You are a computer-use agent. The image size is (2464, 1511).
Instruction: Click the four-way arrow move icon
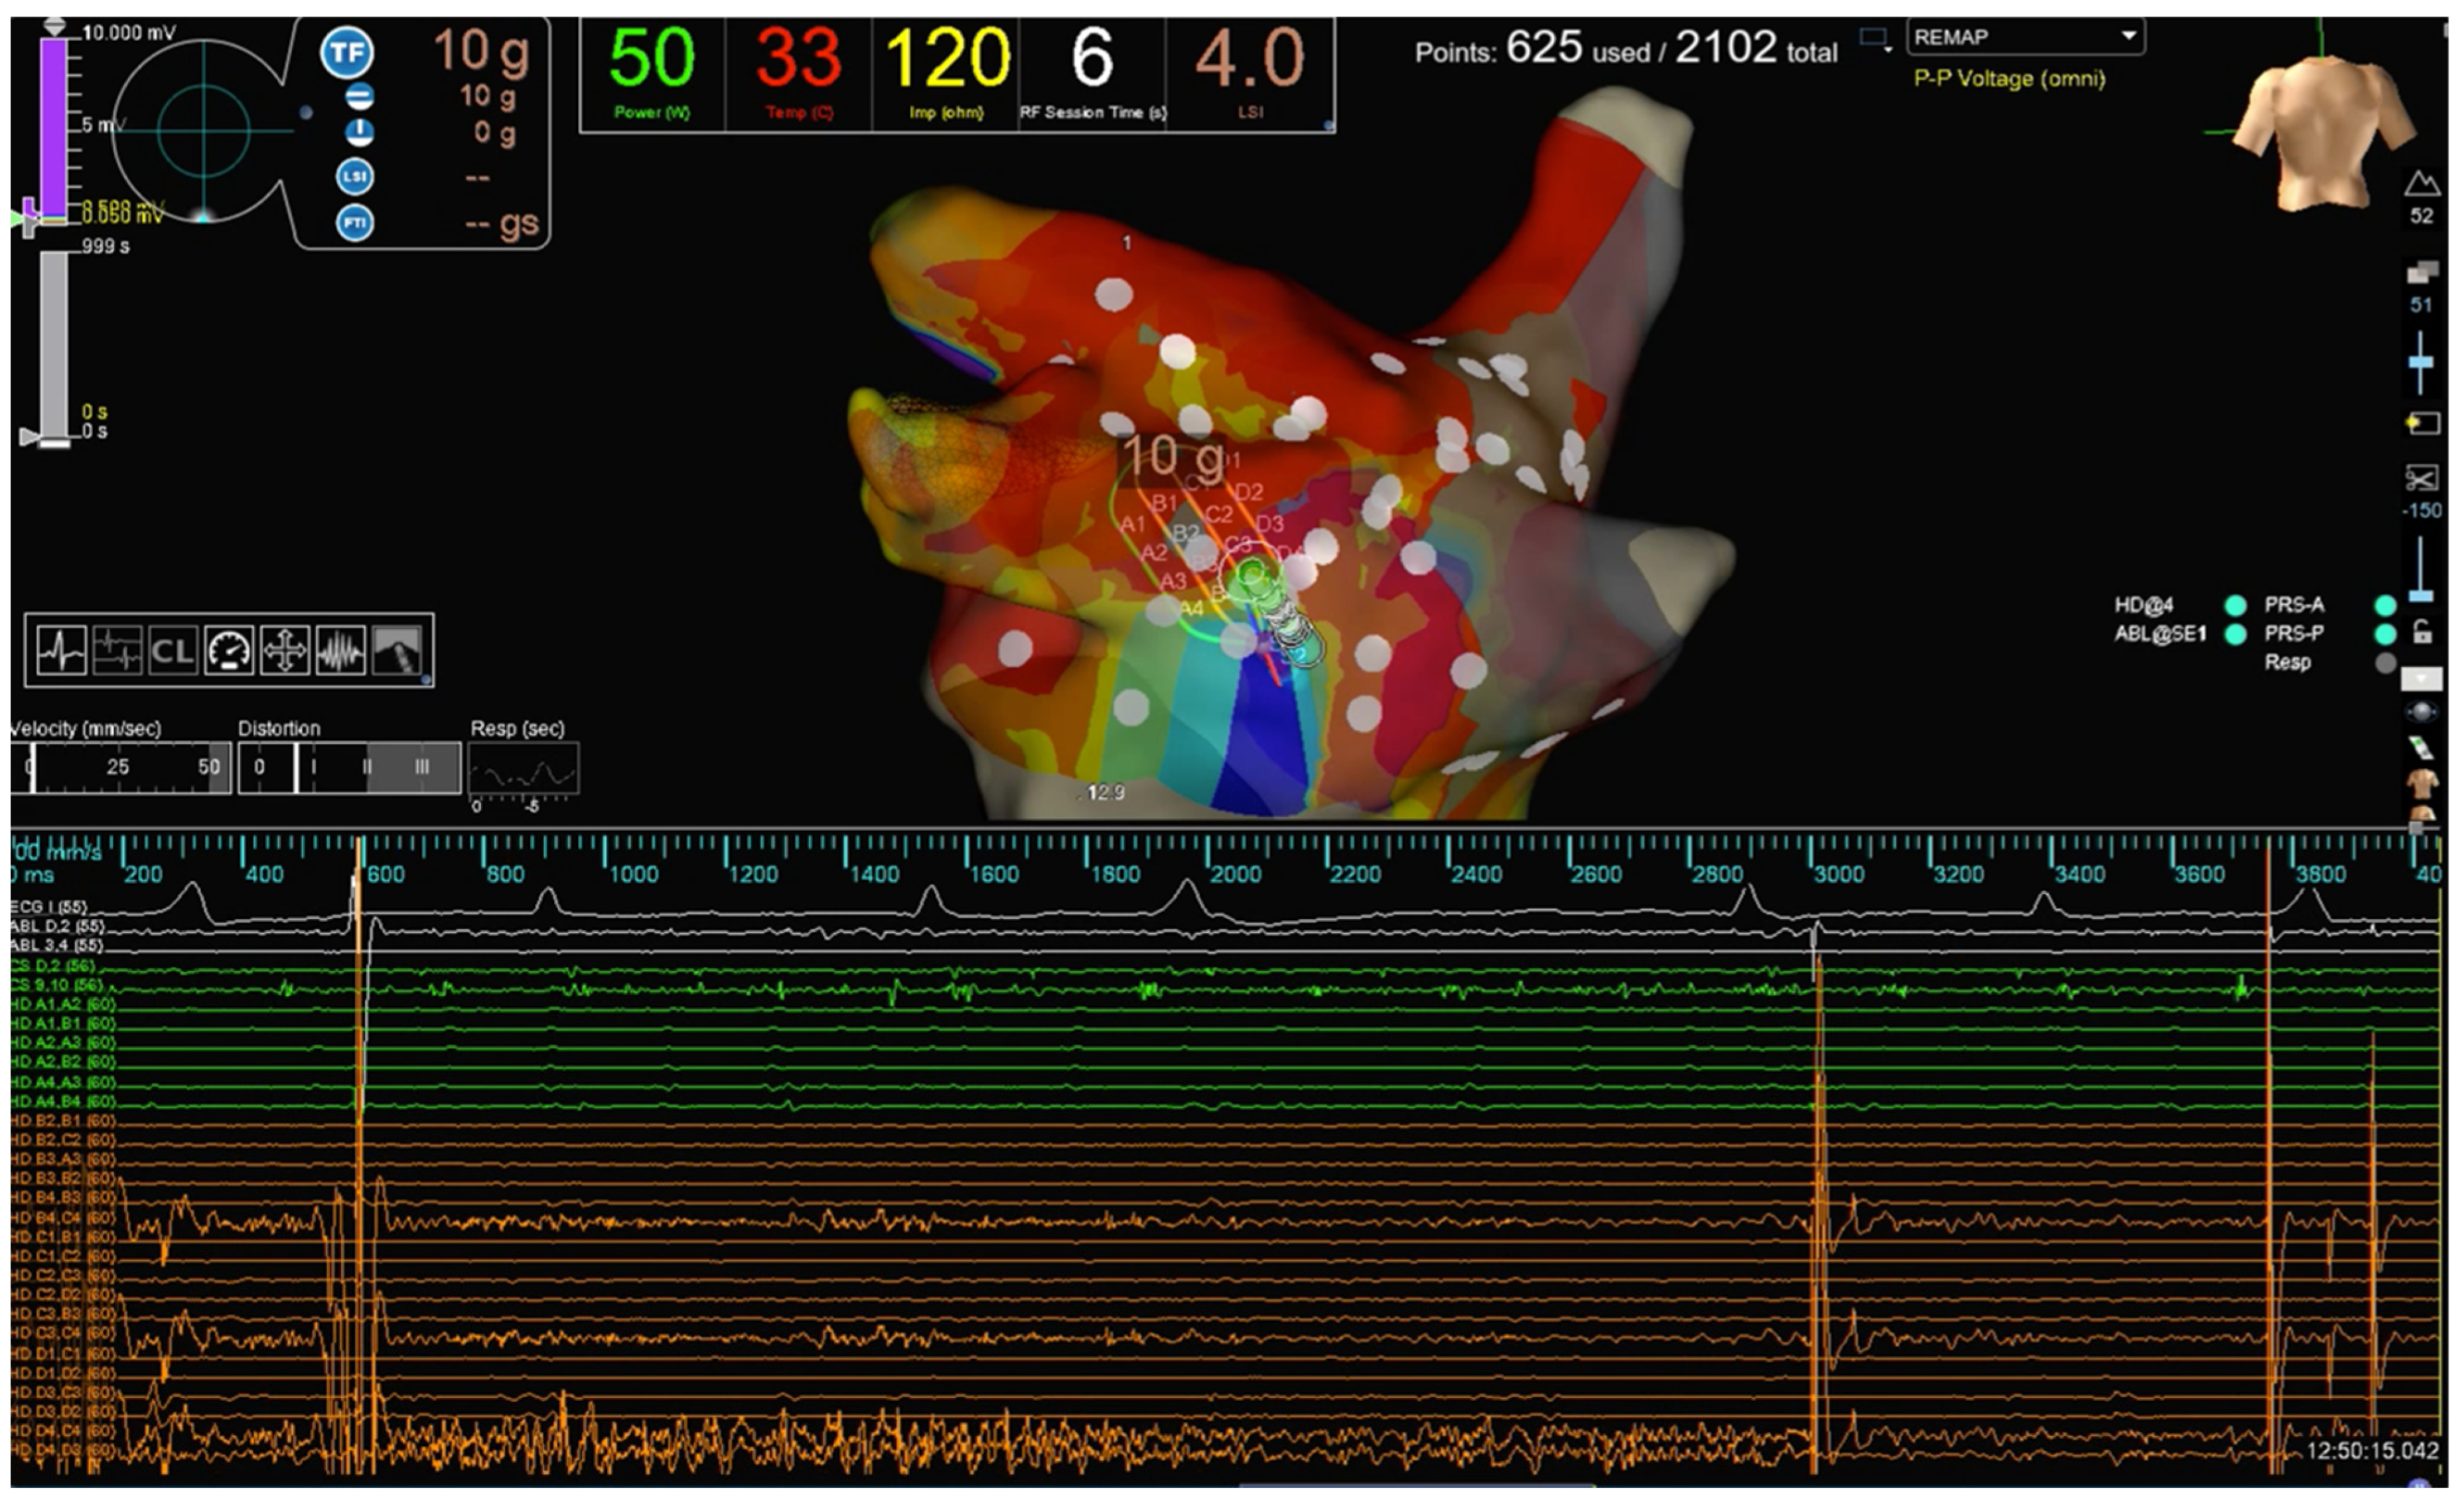[x=285, y=651]
